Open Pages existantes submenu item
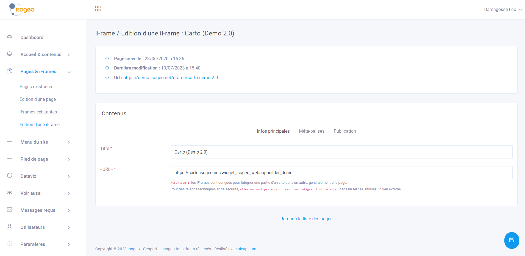 [37, 87]
